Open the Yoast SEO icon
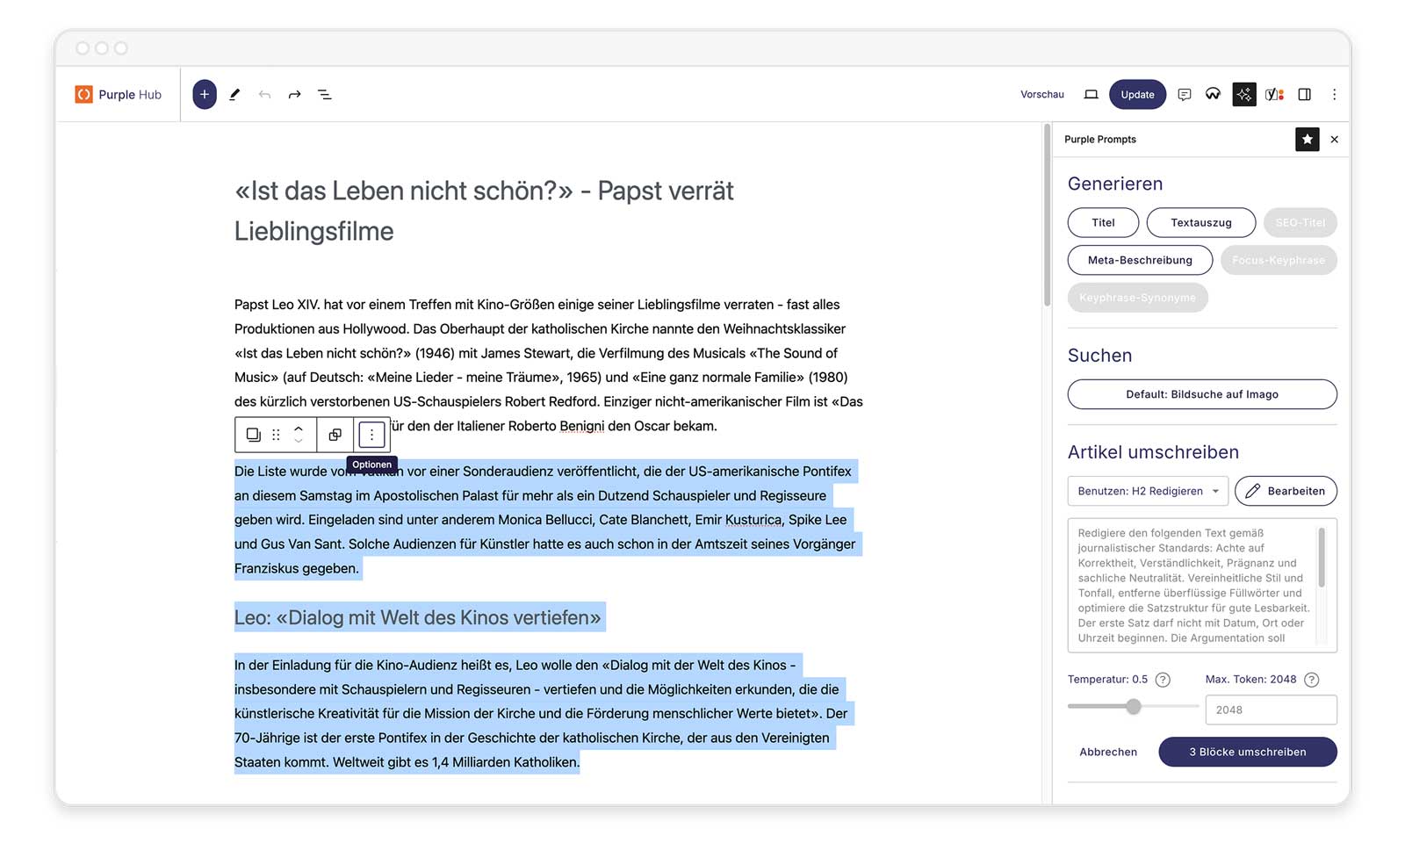This screenshot has width=1405, height=843. 1275,94
